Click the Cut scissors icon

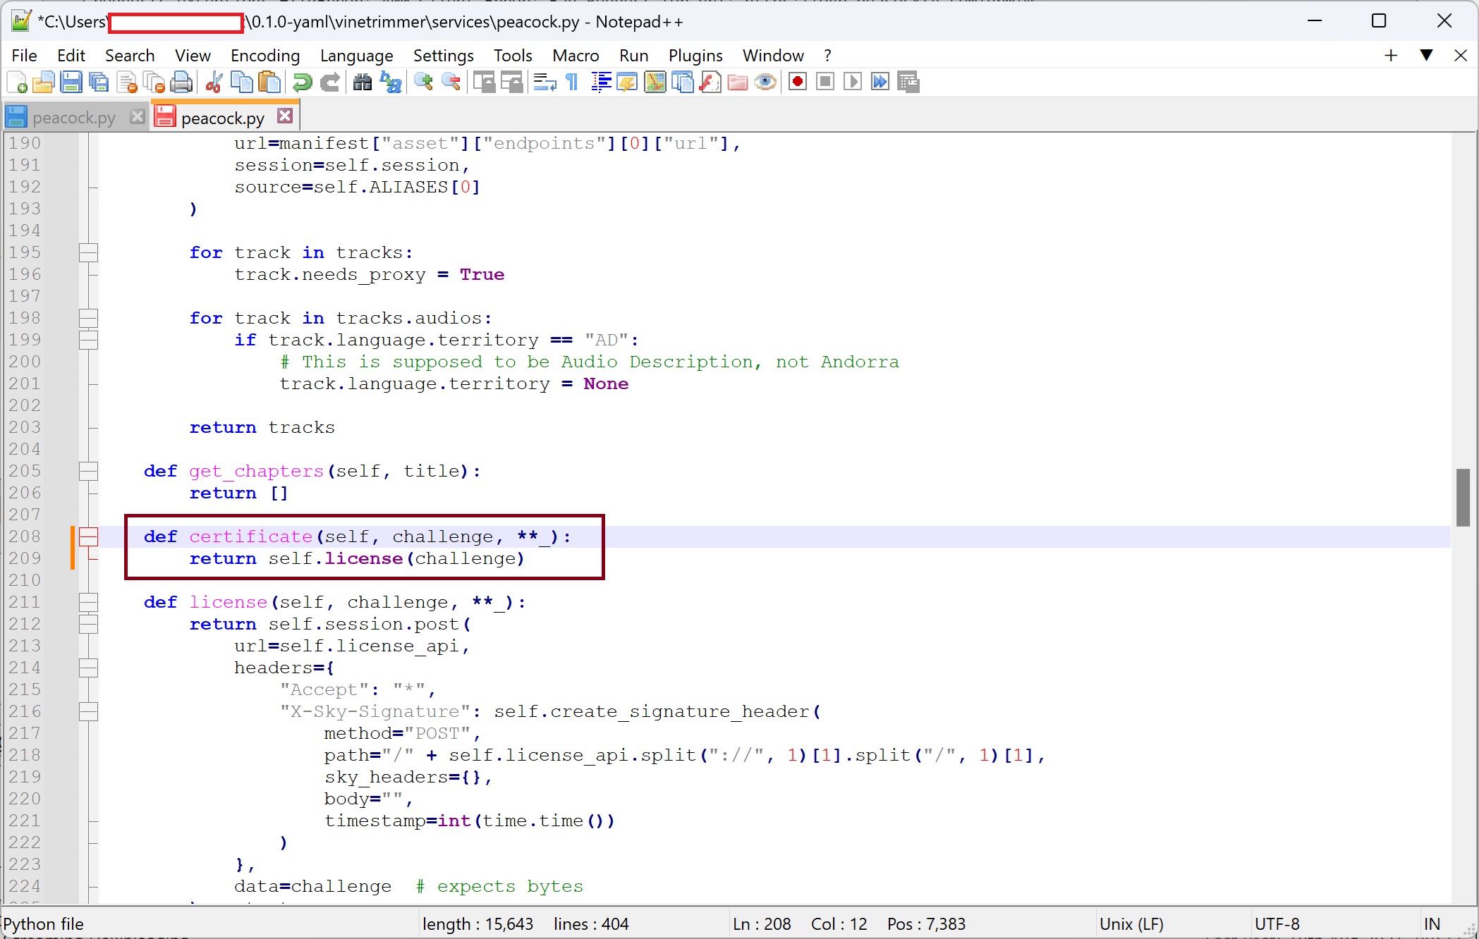tap(214, 82)
